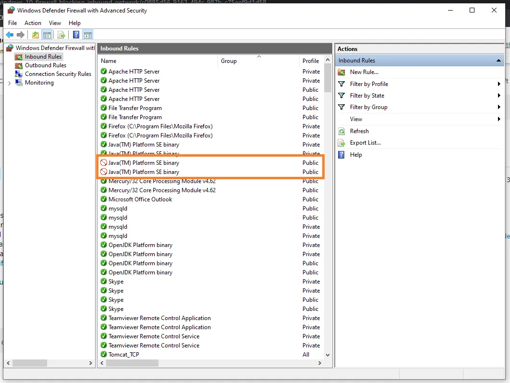Click the green check icon of first Apache HTTP Server
510x383 pixels.
point(104,71)
